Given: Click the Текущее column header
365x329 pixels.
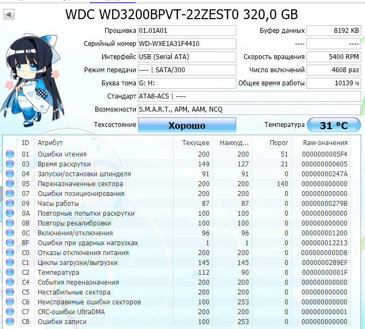Looking at the screenshot, I should (x=193, y=142).
